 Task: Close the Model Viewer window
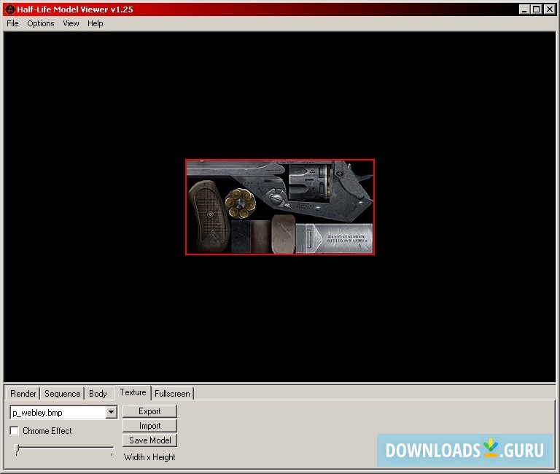click(550, 9)
